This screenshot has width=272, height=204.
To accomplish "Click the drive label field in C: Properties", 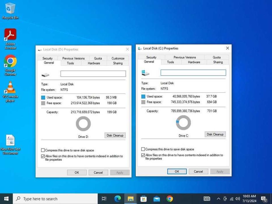I will [193, 73].
